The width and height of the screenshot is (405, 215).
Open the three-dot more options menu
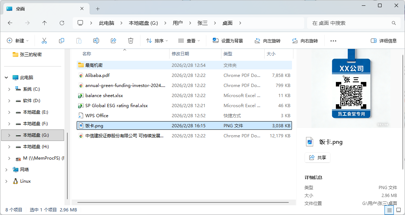tap(333, 41)
